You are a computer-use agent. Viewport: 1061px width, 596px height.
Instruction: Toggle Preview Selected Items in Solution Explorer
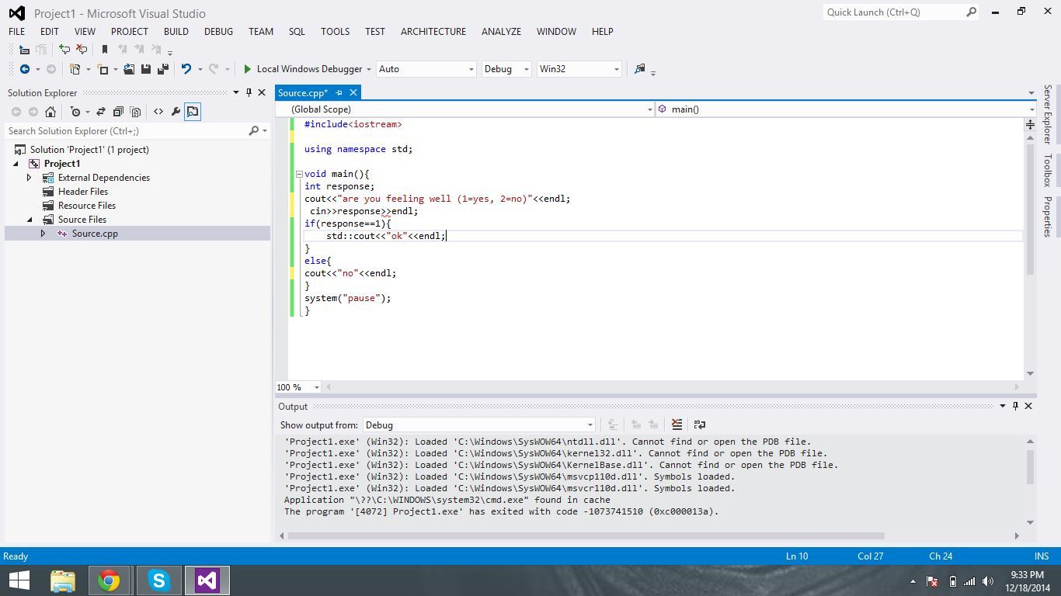[x=193, y=112]
